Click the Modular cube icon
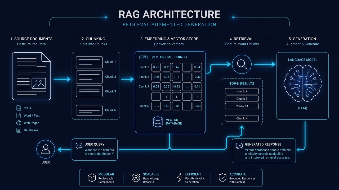The height and width of the screenshot is (190, 339). (x=92, y=178)
